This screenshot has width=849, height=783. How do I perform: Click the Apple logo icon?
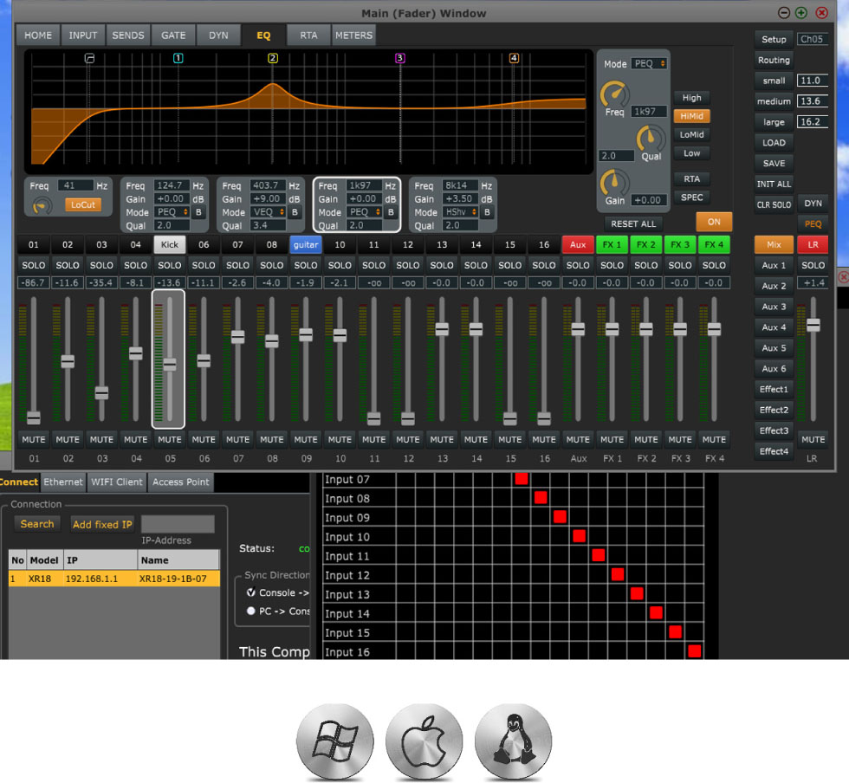tap(424, 742)
